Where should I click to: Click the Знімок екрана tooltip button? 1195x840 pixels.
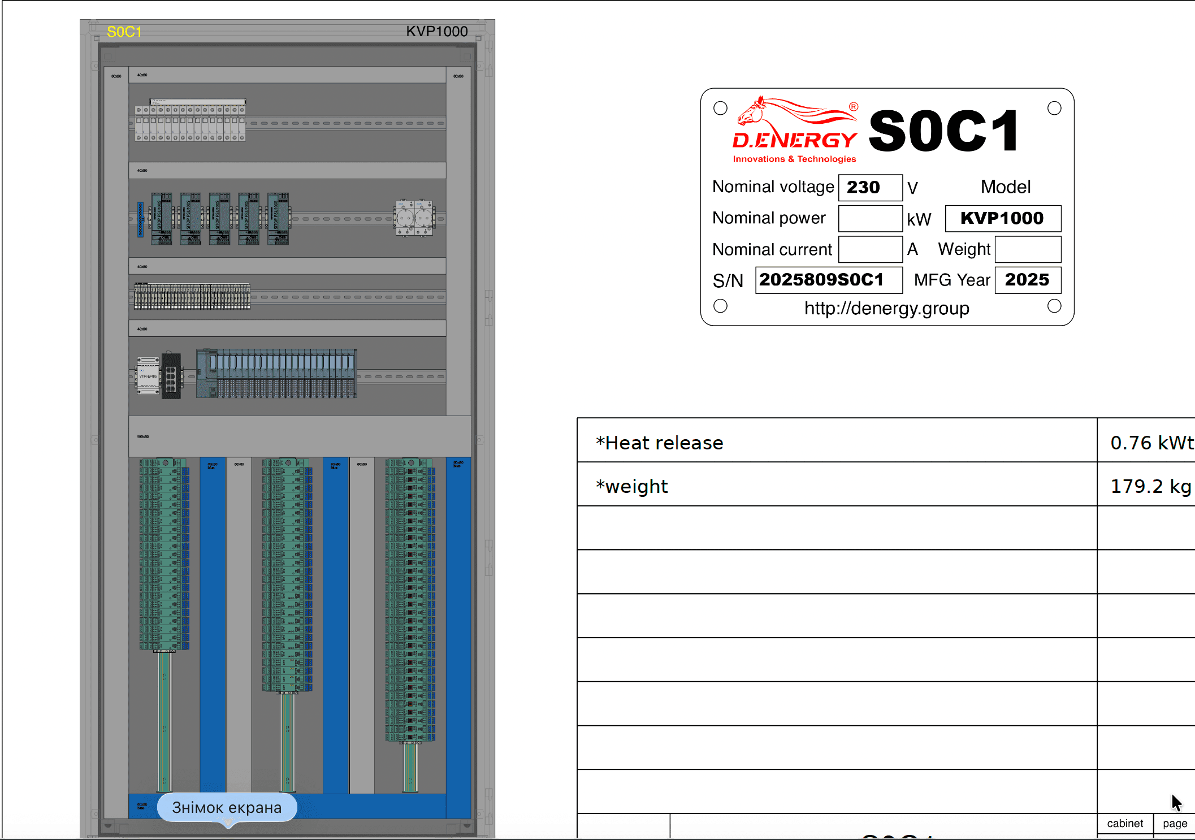227,807
